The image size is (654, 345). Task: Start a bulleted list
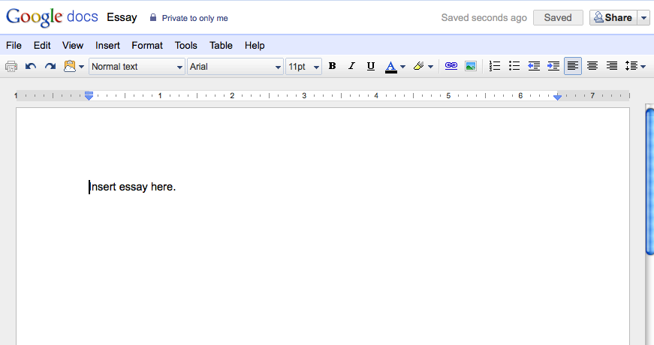[x=514, y=67]
